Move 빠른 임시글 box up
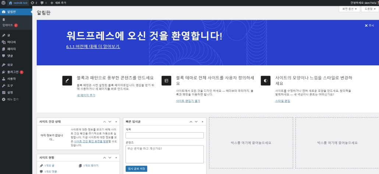The image size is (379, 174). [x=191, y=122]
